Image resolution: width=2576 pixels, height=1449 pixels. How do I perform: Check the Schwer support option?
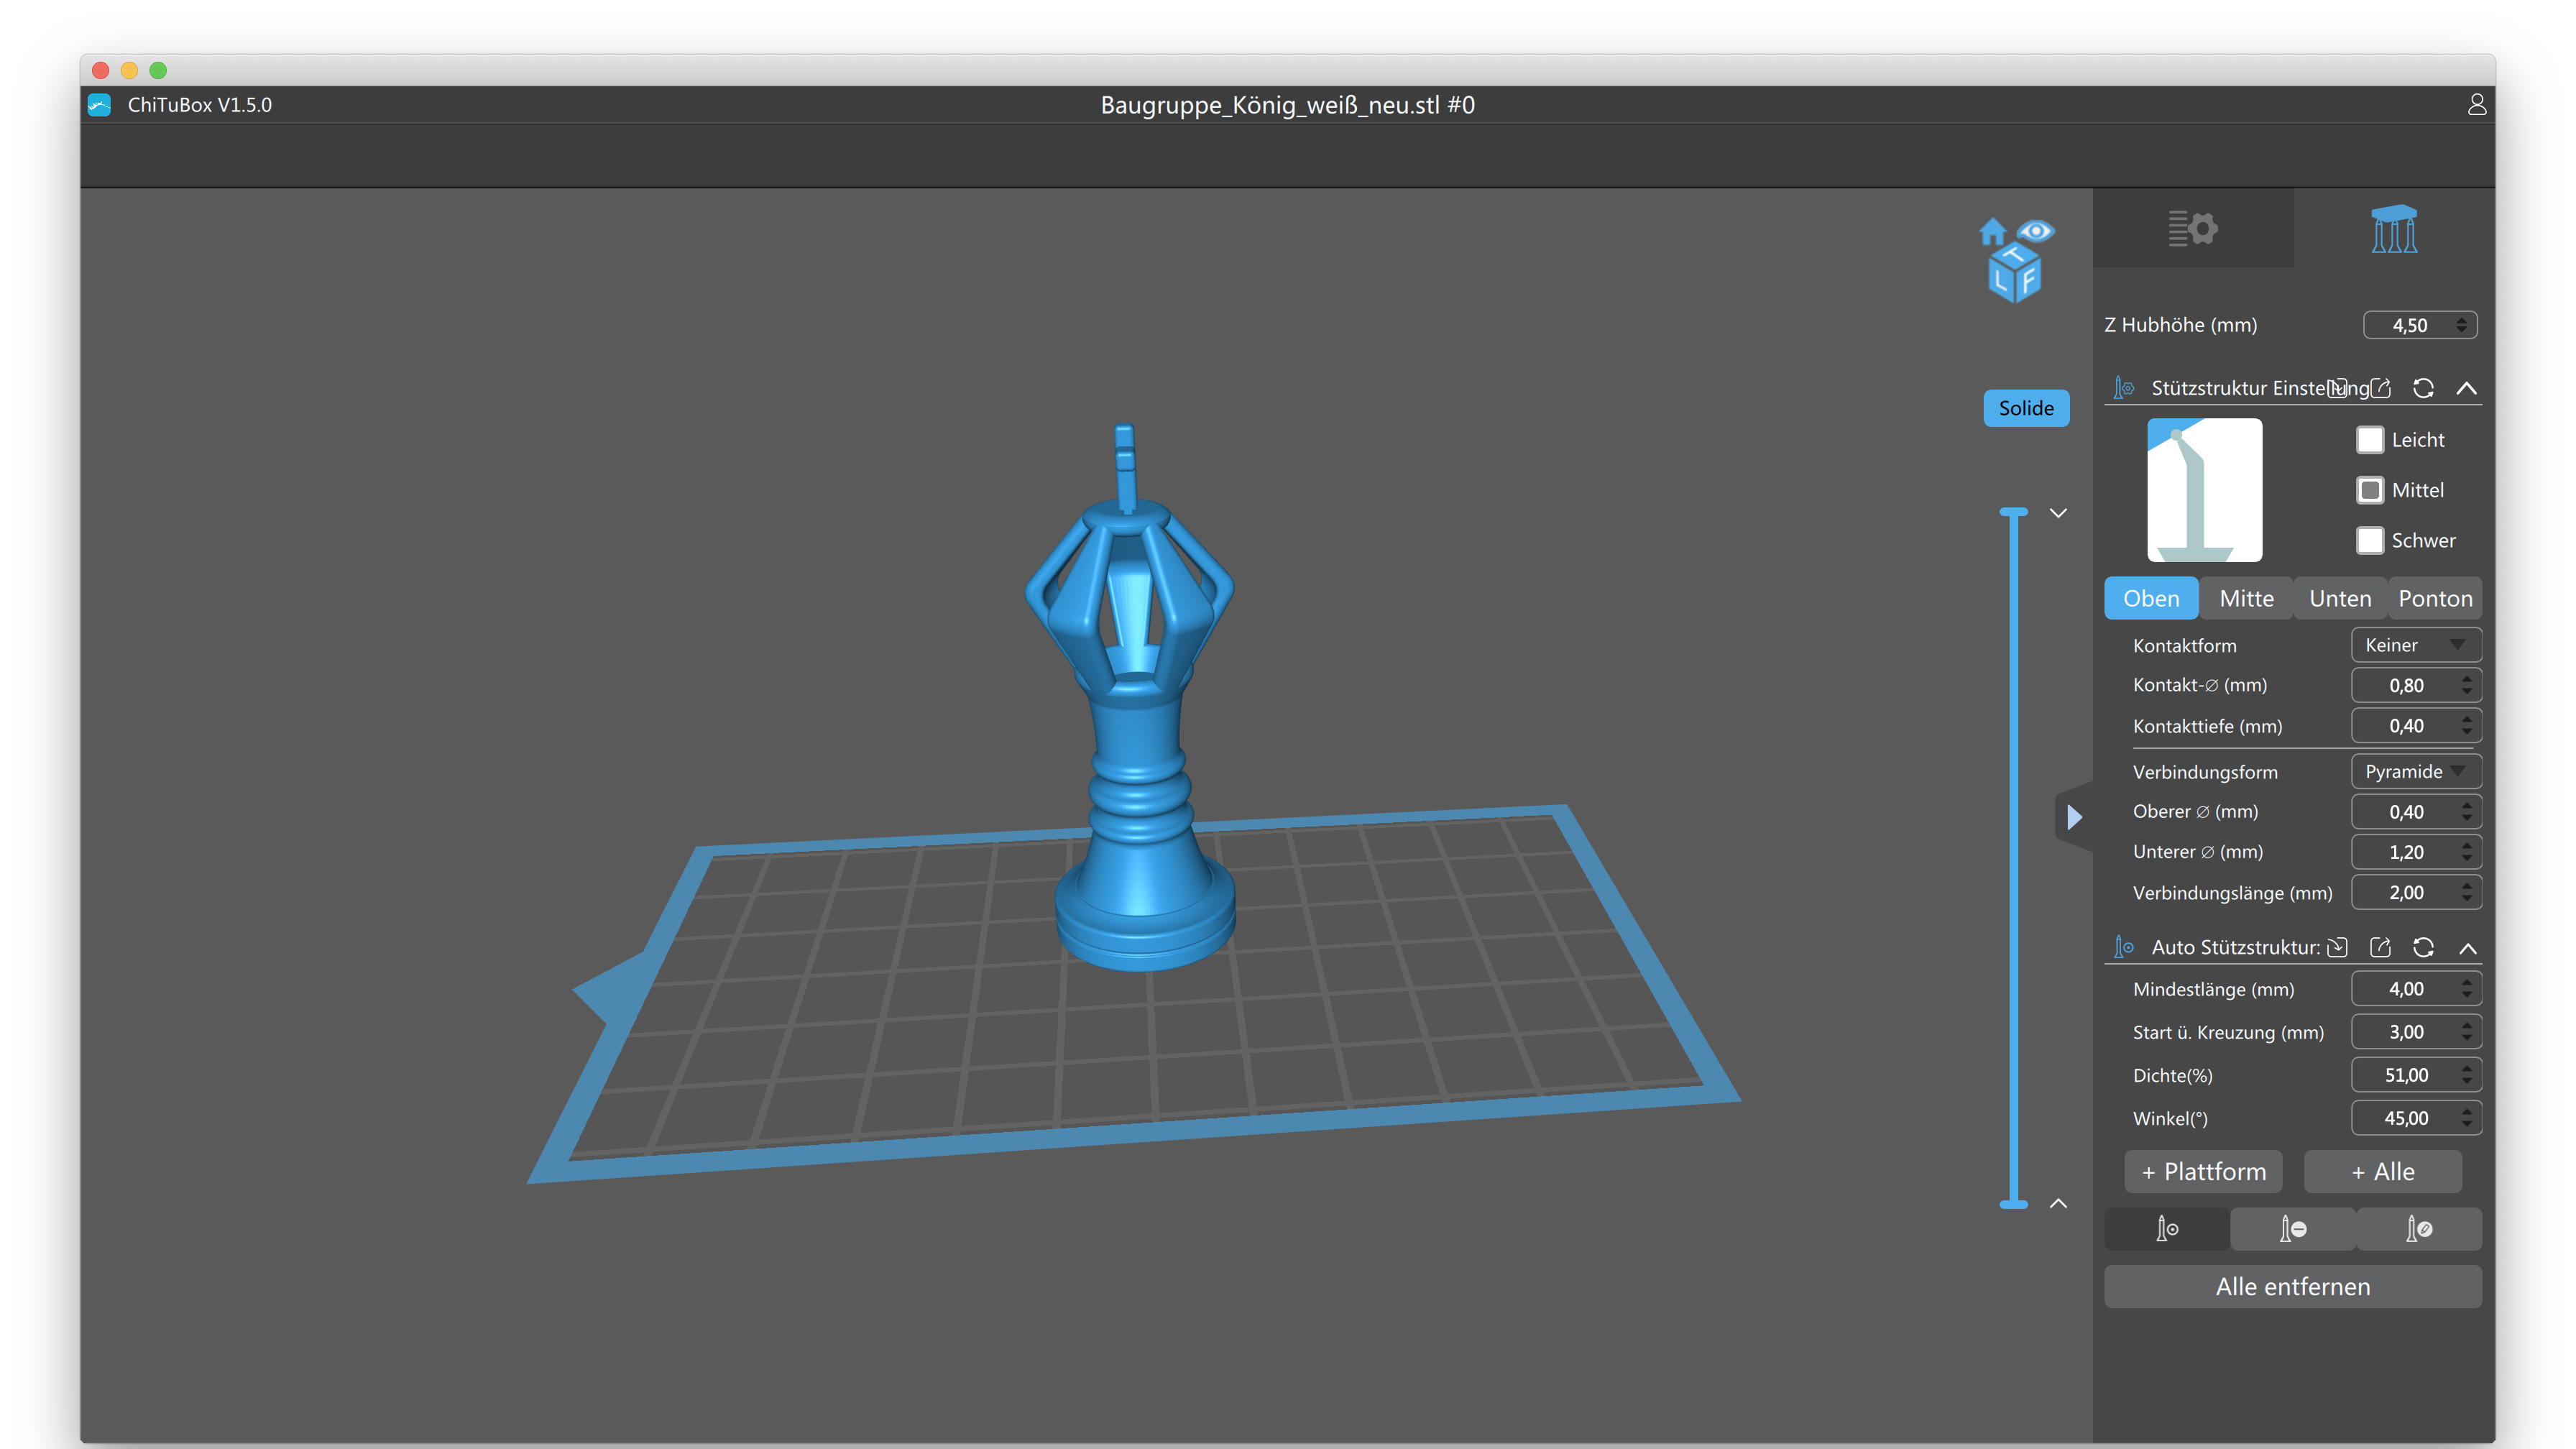tap(2370, 540)
